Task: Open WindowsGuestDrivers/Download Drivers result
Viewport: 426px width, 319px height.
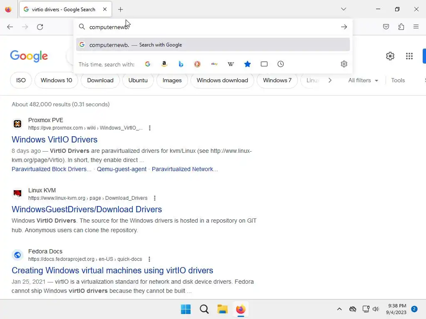Action: [87, 209]
